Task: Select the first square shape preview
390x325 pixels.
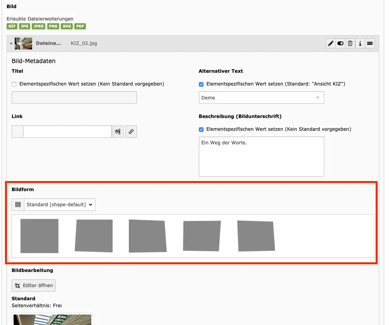Action: click(x=39, y=236)
